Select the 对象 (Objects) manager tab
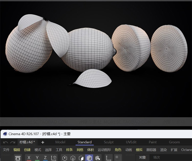 pos(143,157)
